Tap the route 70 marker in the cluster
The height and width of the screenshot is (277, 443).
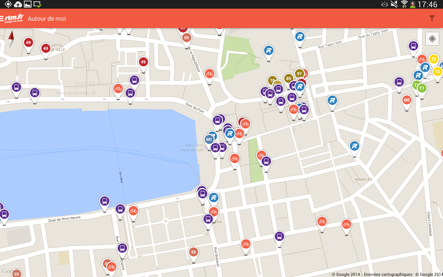click(x=272, y=80)
